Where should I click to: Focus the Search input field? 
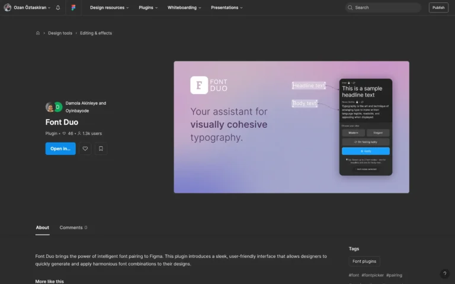[x=383, y=8]
